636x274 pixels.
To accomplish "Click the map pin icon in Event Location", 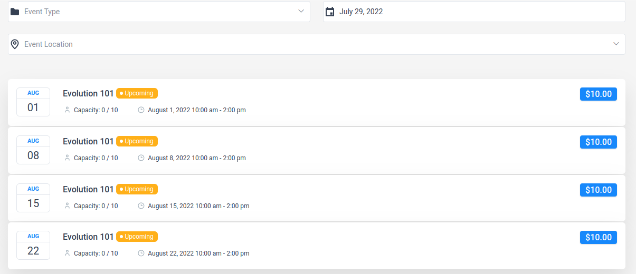I will [15, 44].
